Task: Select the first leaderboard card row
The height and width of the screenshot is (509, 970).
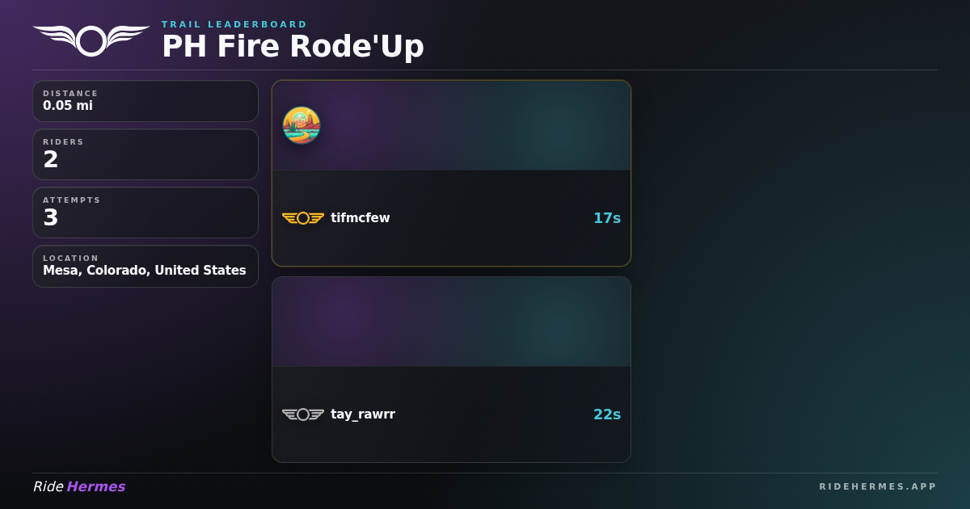Action: 451,218
